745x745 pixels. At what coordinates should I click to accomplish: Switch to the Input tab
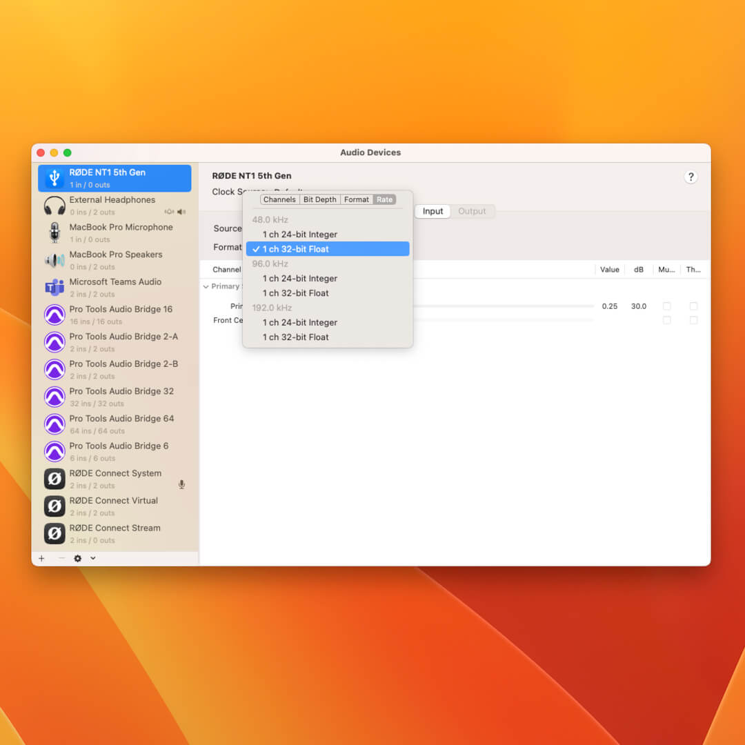tap(433, 211)
